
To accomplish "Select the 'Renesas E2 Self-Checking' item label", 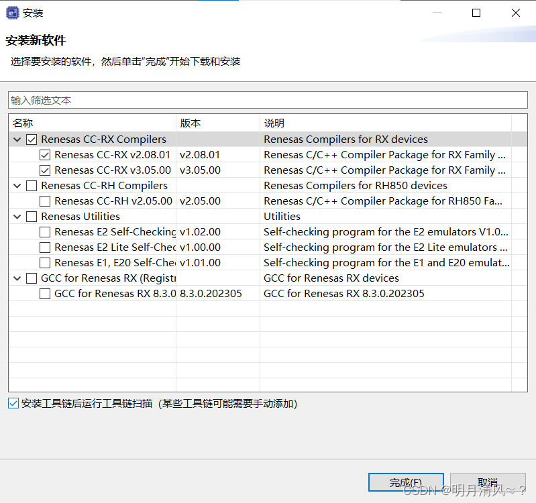I will click(x=115, y=231).
